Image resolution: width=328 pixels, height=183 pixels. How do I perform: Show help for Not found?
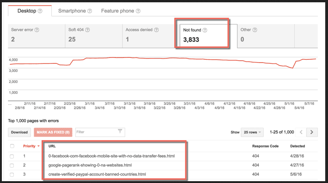pos(205,30)
